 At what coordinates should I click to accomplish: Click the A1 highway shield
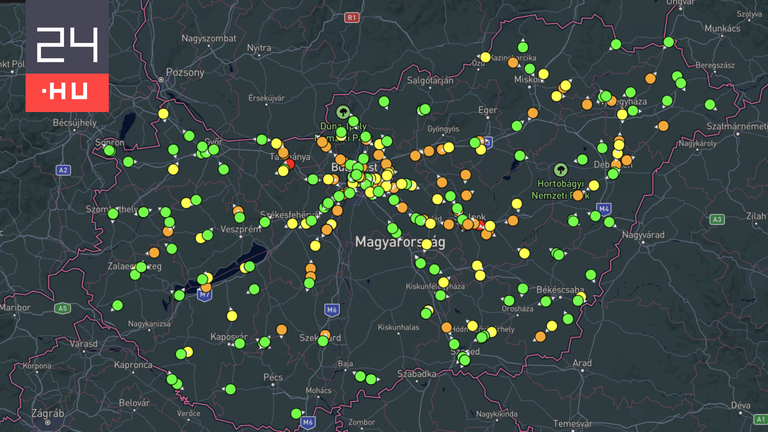(761, 420)
